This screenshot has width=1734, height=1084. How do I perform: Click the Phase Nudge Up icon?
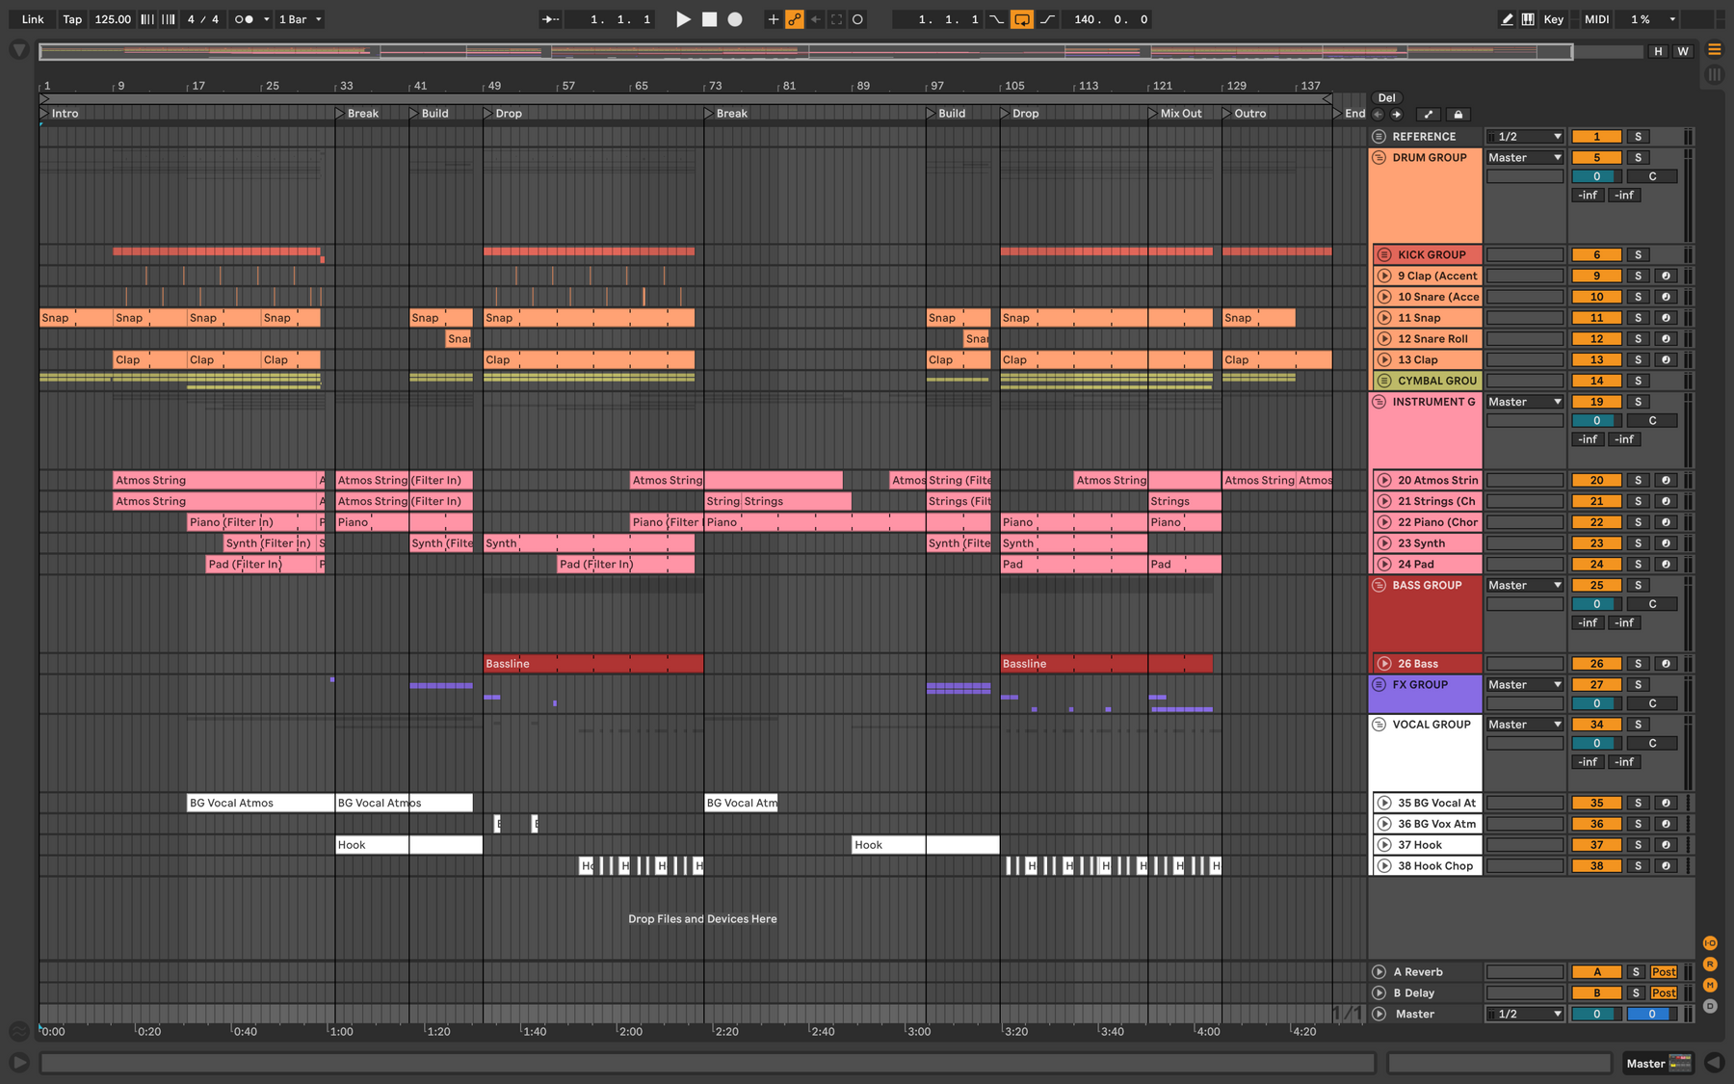coord(169,19)
